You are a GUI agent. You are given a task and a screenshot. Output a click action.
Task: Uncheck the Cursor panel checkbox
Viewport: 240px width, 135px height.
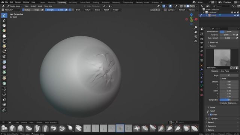(x=211, y=115)
